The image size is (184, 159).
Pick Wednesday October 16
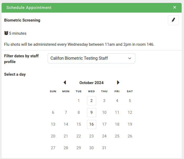pyautogui.click(x=91, y=124)
